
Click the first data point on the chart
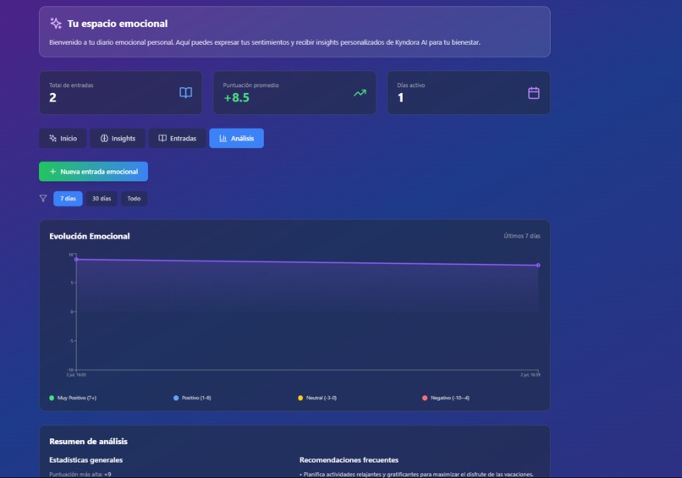pyautogui.click(x=76, y=259)
